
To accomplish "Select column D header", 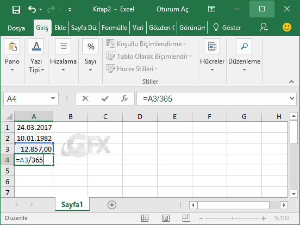I will click(x=140, y=116).
